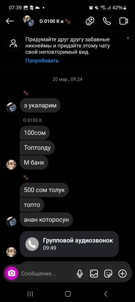Open the avatar sticker creation icon in header
Image resolution: width=135 pixels, height=302 pixels.
(x=90, y=21)
